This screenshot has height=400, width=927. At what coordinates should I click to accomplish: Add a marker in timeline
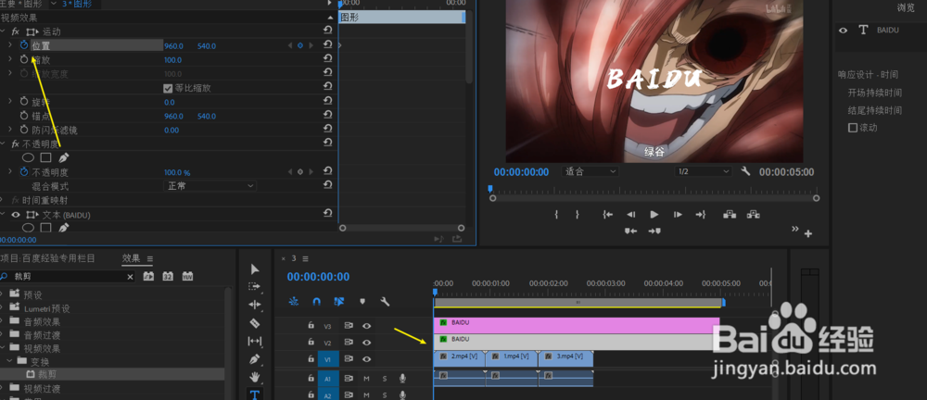(362, 301)
